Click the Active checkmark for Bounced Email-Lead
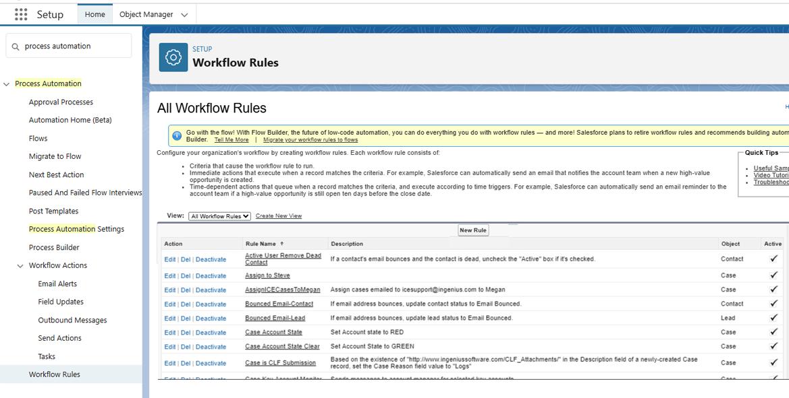Viewport: 789px width, 398px height. [773, 318]
